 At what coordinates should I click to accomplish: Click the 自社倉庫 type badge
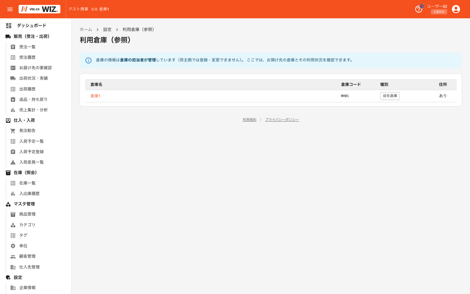point(390,96)
